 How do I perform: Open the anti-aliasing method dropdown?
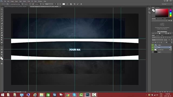(x=49, y=4)
